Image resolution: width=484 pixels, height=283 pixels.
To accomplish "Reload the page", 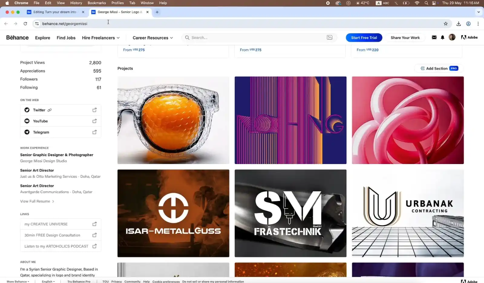I will (x=25, y=24).
